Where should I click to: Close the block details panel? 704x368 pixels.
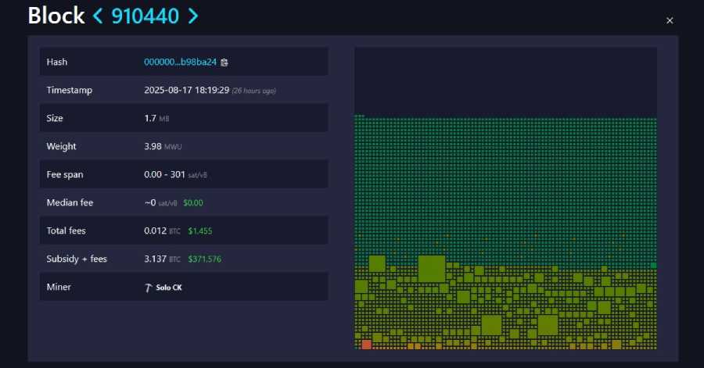(670, 20)
